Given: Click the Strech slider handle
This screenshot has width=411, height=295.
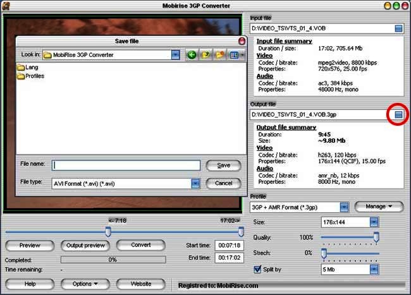Looking at the screenshot, I should pos(324,253).
